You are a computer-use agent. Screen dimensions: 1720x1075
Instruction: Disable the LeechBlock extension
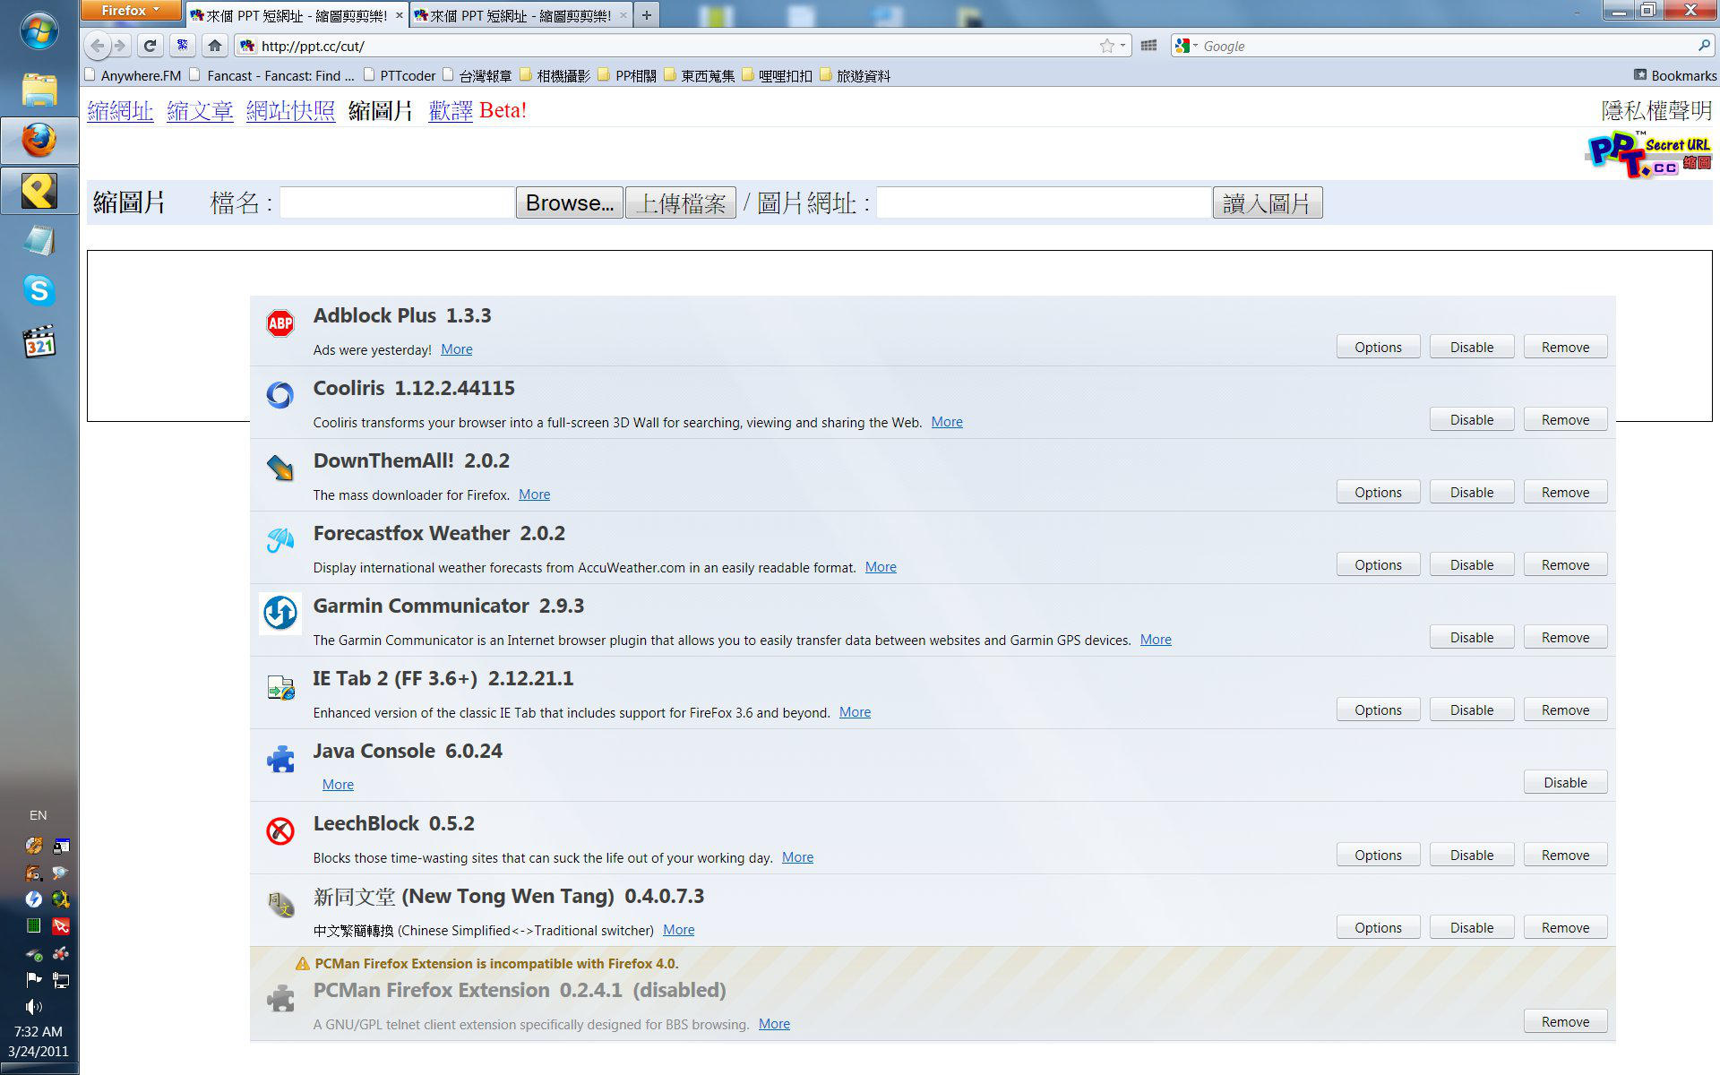tap(1471, 855)
